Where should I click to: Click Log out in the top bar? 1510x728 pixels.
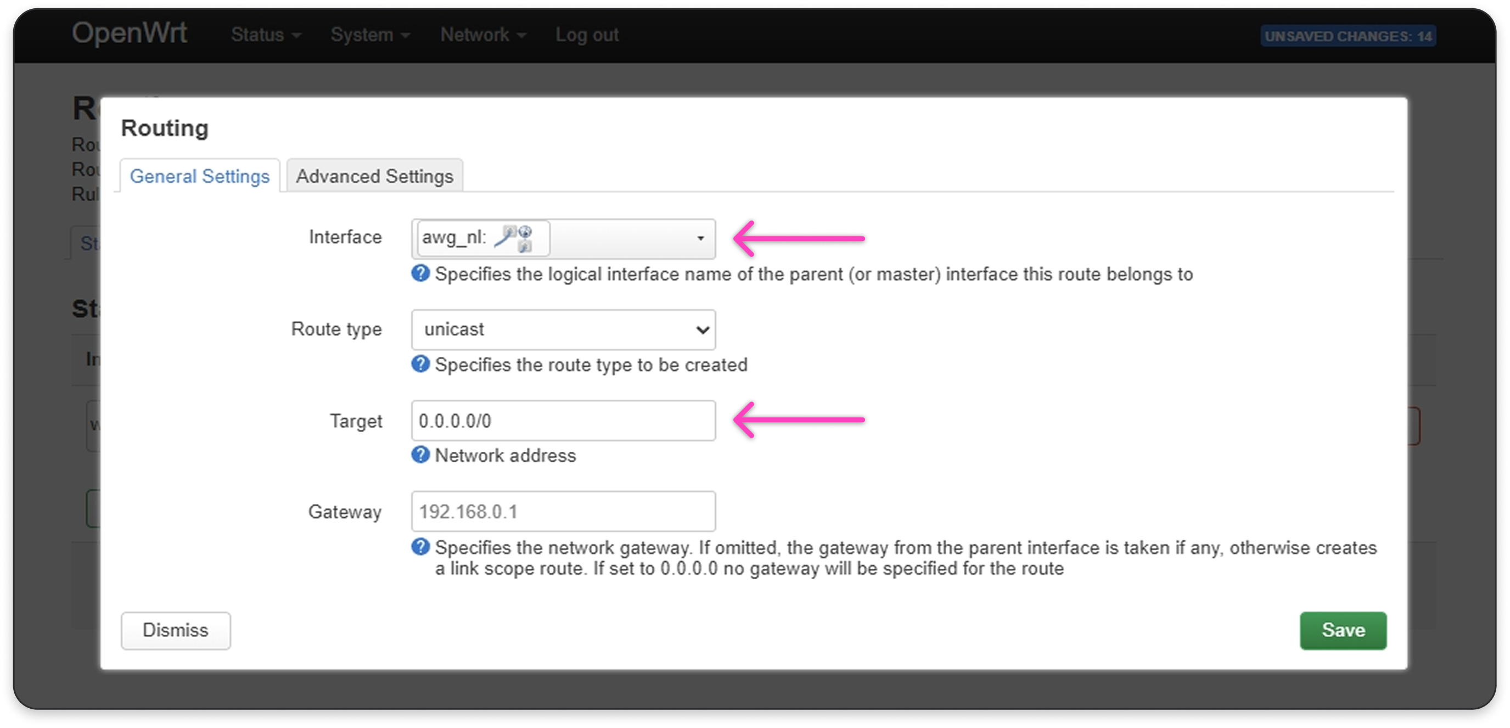click(x=587, y=35)
